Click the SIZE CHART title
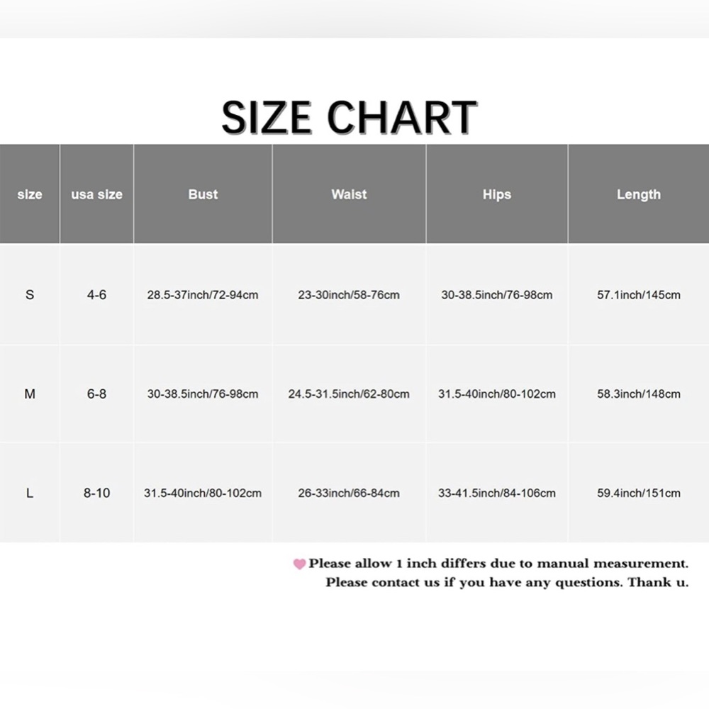The height and width of the screenshot is (709, 709). tap(349, 118)
